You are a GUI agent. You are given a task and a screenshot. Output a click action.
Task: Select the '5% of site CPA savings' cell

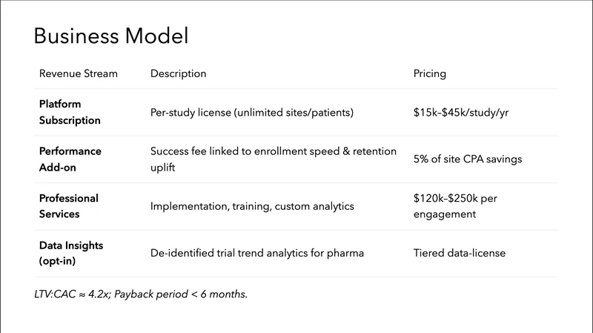pos(468,159)
